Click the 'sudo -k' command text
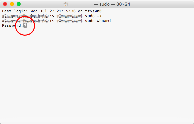The height and width of the screenshot is (124, 194). (93, 16)
